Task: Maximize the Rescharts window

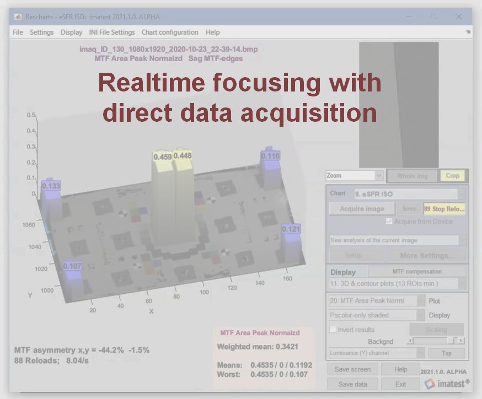Action: [x=433, y=17]
